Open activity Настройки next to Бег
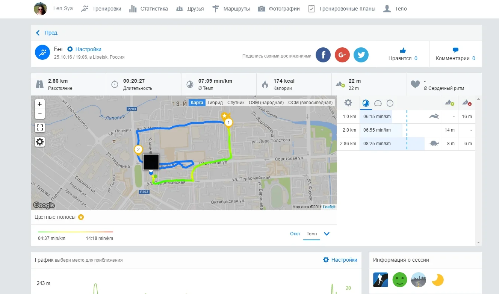This screenshot has width=499, height=294. [x=85, y=49]
